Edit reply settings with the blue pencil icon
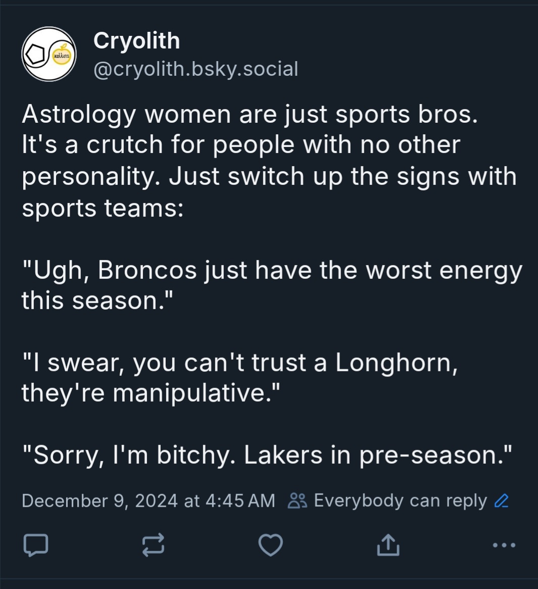This screenshot has width=538, height=589. [502, 501]
